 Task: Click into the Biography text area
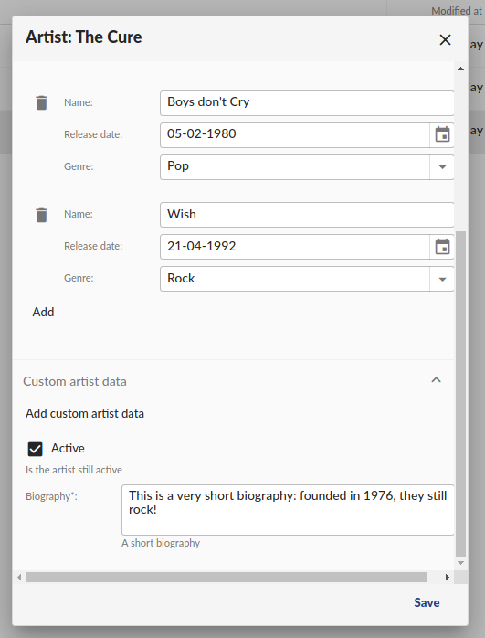click(288, 510)
